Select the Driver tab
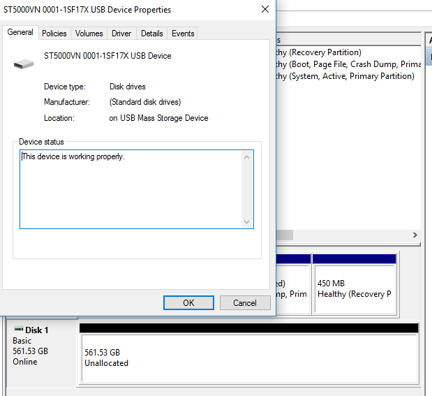The image size is (432, 396). coord(121,34)
